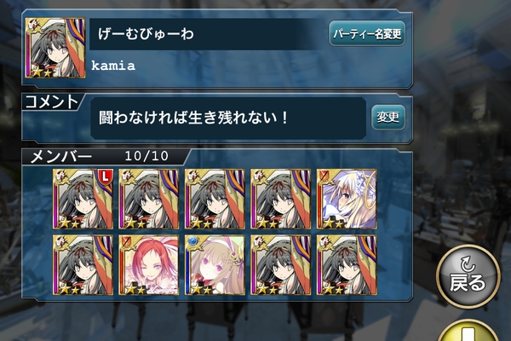Tap the partially visible yellow round button
The height and width of the screenshot is (341, 511).
click(468, 330)
